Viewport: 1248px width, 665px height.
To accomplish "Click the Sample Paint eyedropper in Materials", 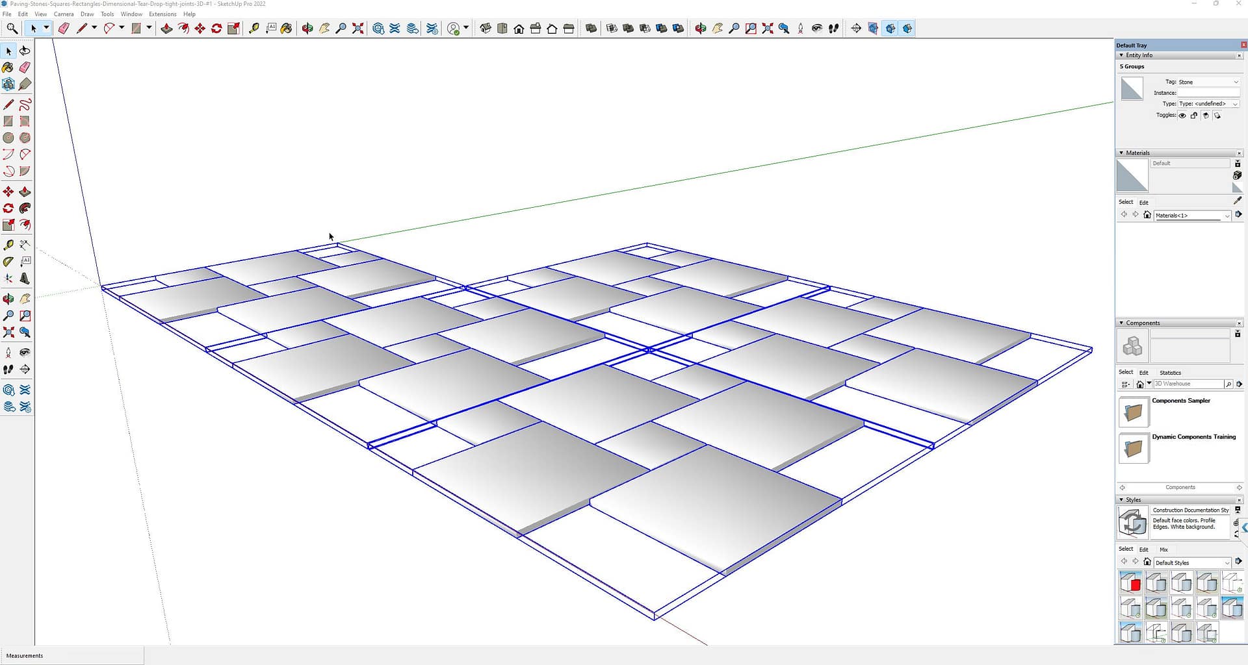I will (1237, 201).
